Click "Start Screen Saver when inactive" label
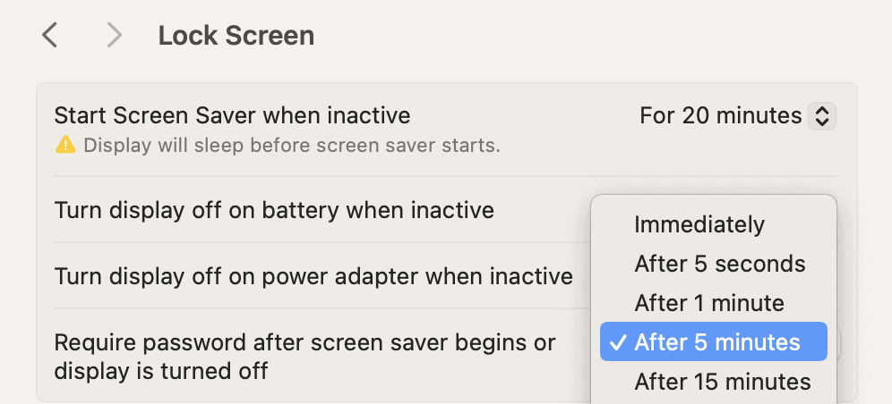Viewport: 892px width, 404px height. [232, 115]
